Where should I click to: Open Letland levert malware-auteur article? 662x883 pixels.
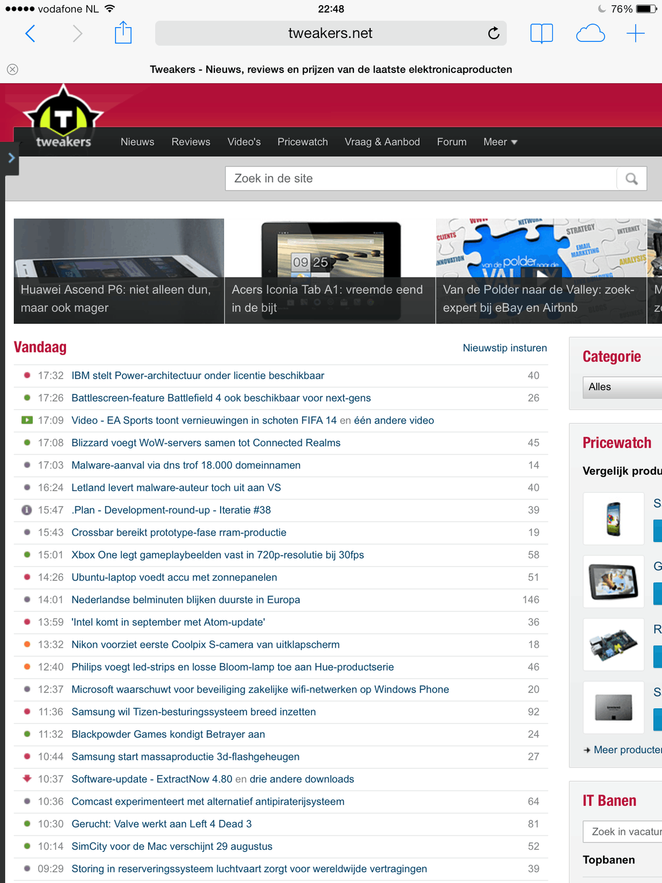point(176,487)
